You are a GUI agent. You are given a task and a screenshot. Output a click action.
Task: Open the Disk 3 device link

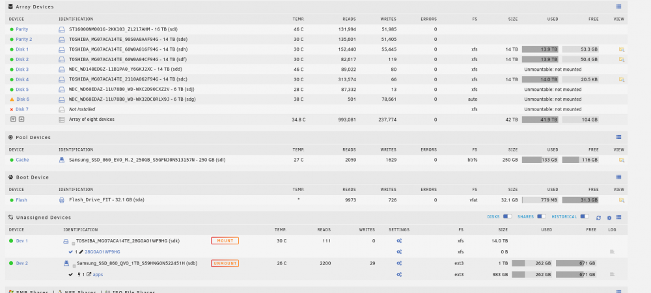click(22, 70)
